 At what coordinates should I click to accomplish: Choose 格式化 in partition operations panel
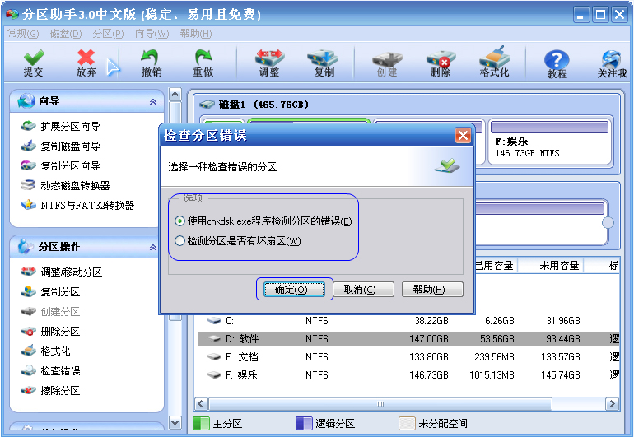(x=45, y=351)
